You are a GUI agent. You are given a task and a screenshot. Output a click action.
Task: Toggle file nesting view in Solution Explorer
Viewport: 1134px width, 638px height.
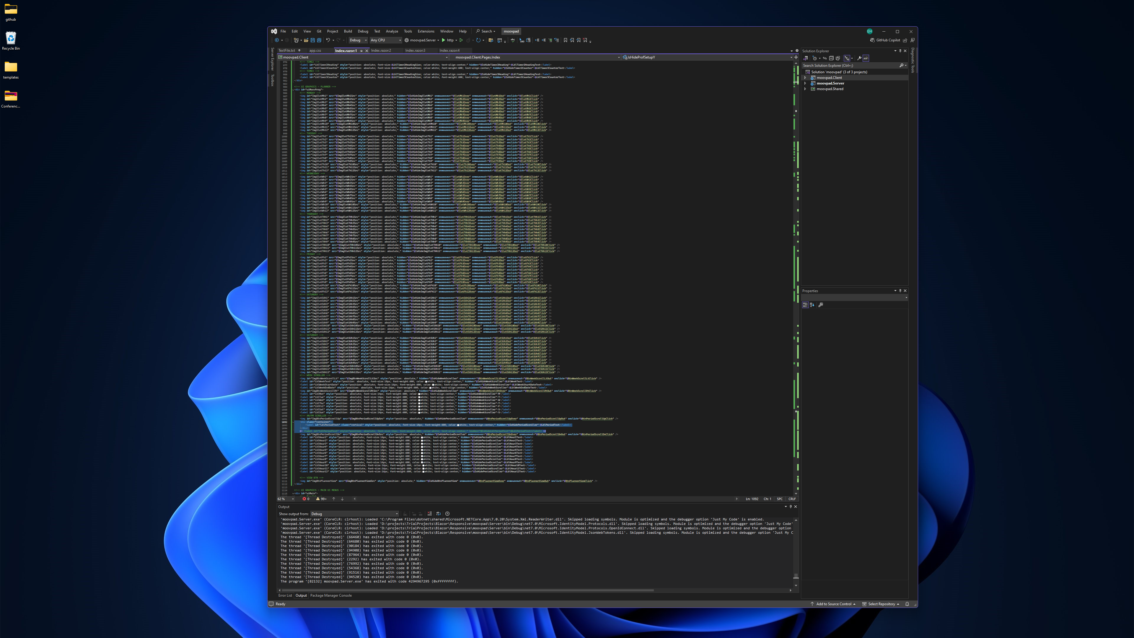[x=847, y=58]
